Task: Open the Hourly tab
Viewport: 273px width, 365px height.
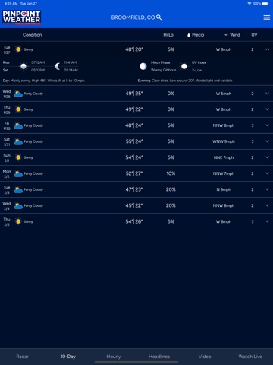Action: [114, 357]
